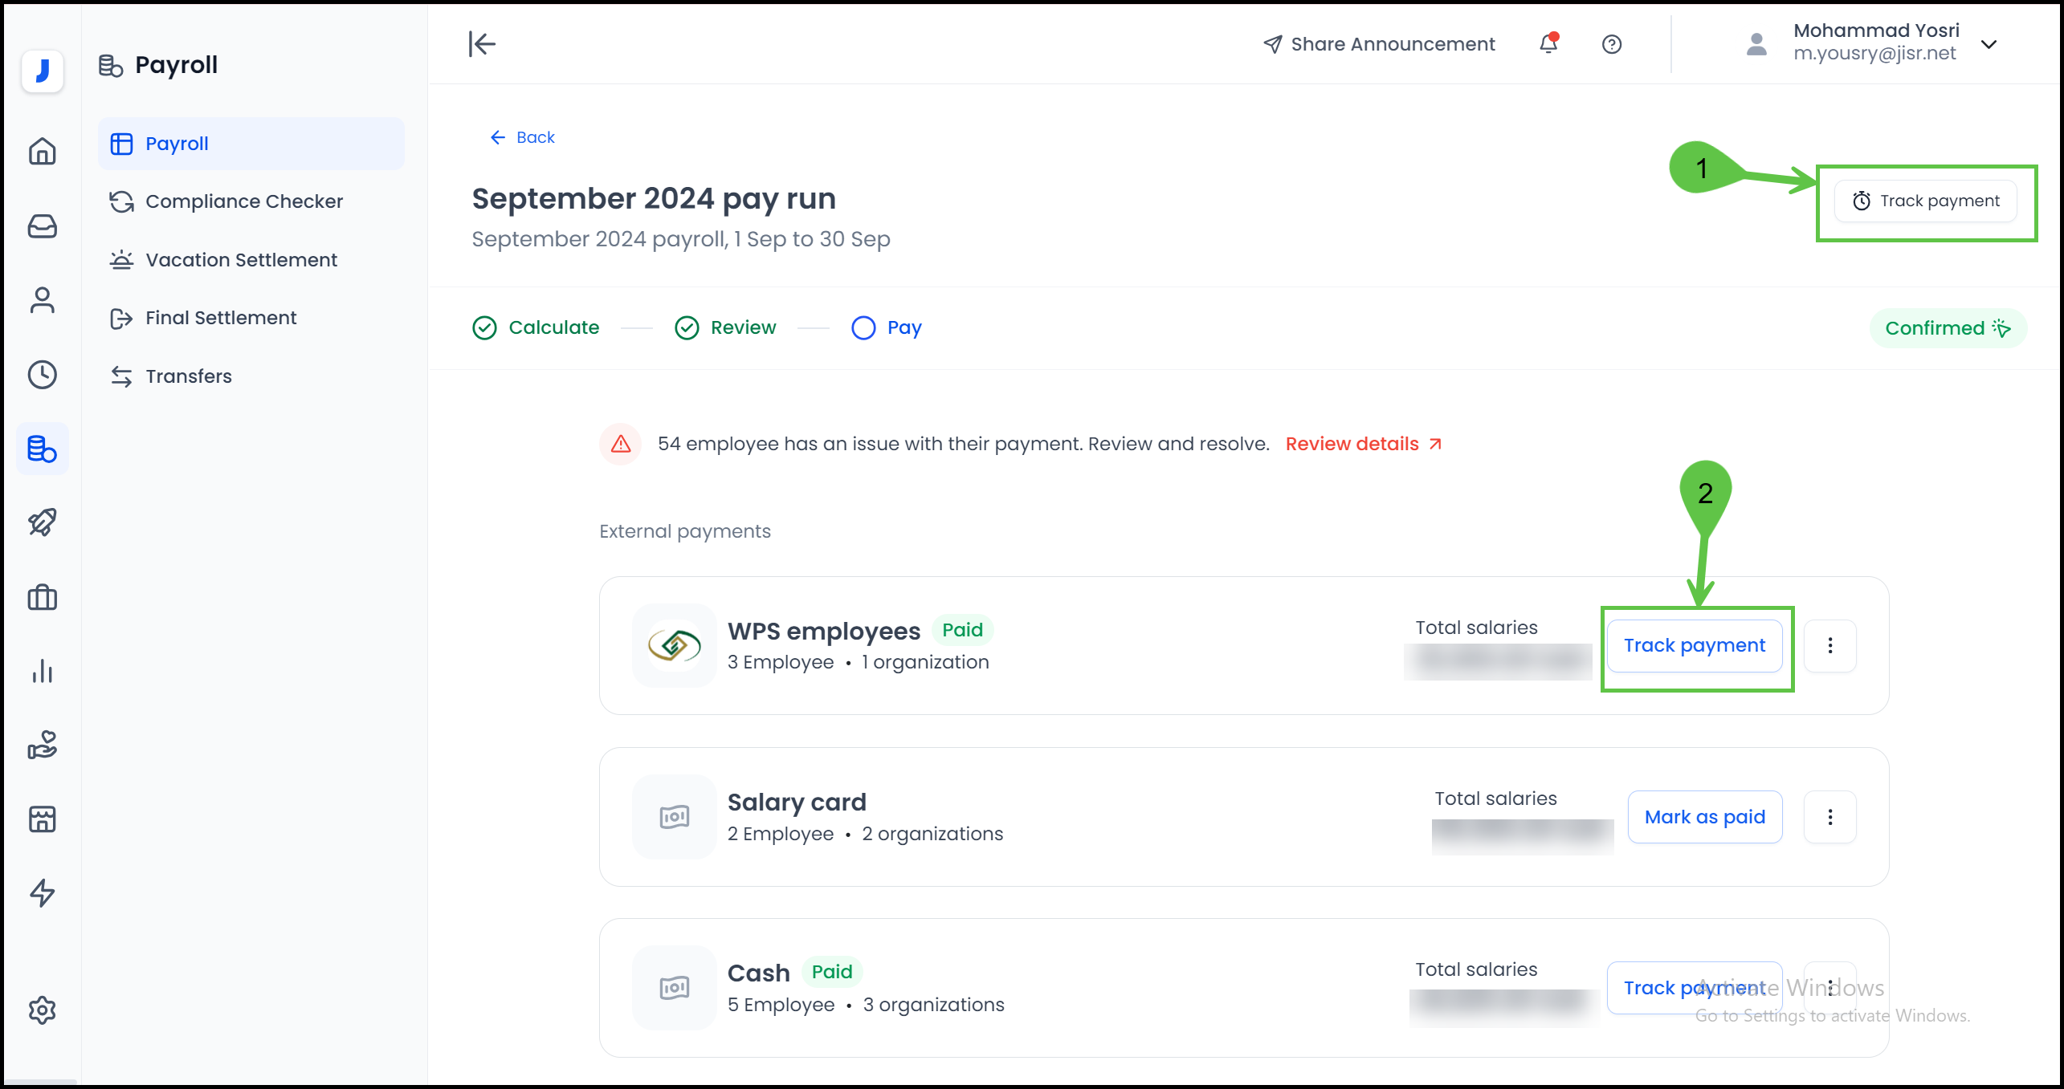Open the bar chart reports icon
Image resolution: width=2064 pixels, height=1089 pixels.
pyautogui.click(x=42, y=671)
